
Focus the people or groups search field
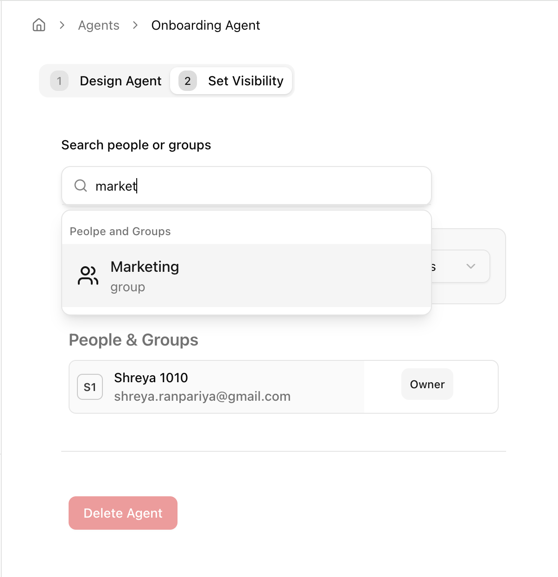tap(260, 186)
